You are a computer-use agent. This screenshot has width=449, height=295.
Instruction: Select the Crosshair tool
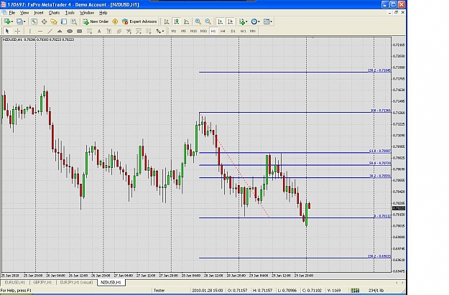[17, 31]
